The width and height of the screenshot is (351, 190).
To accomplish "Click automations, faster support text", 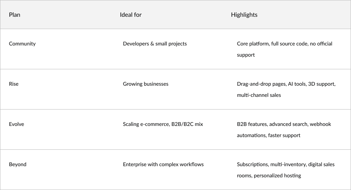I will point(269,135).
